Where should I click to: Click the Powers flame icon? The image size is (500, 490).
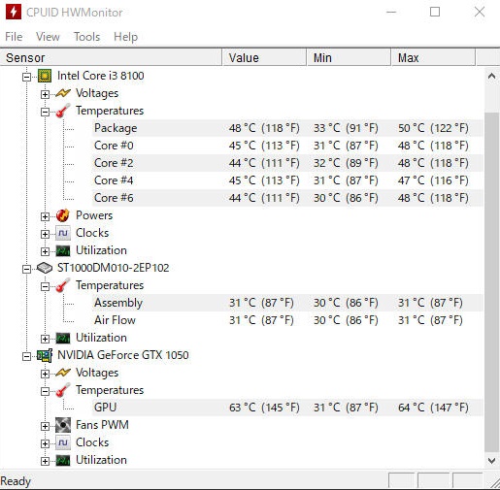click(x=63, y=215)
